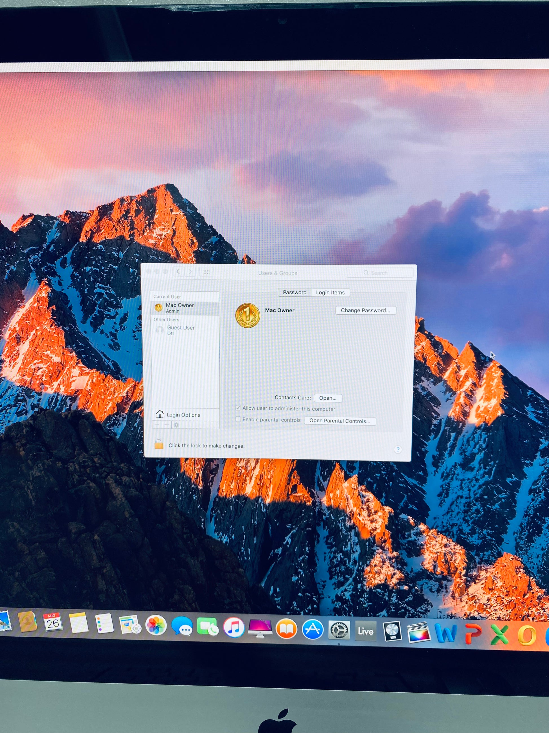Click the lock icon to make changes
549x733 pixels.
tap(159, 444)
